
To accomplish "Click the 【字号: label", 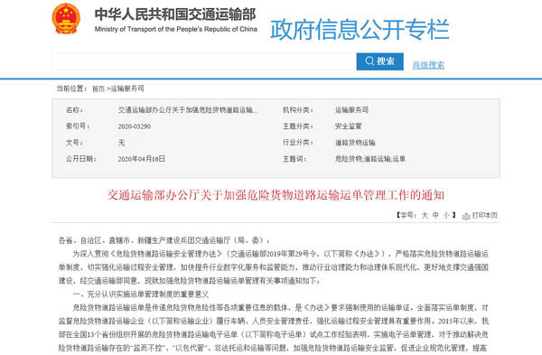I will pos(406,215).
